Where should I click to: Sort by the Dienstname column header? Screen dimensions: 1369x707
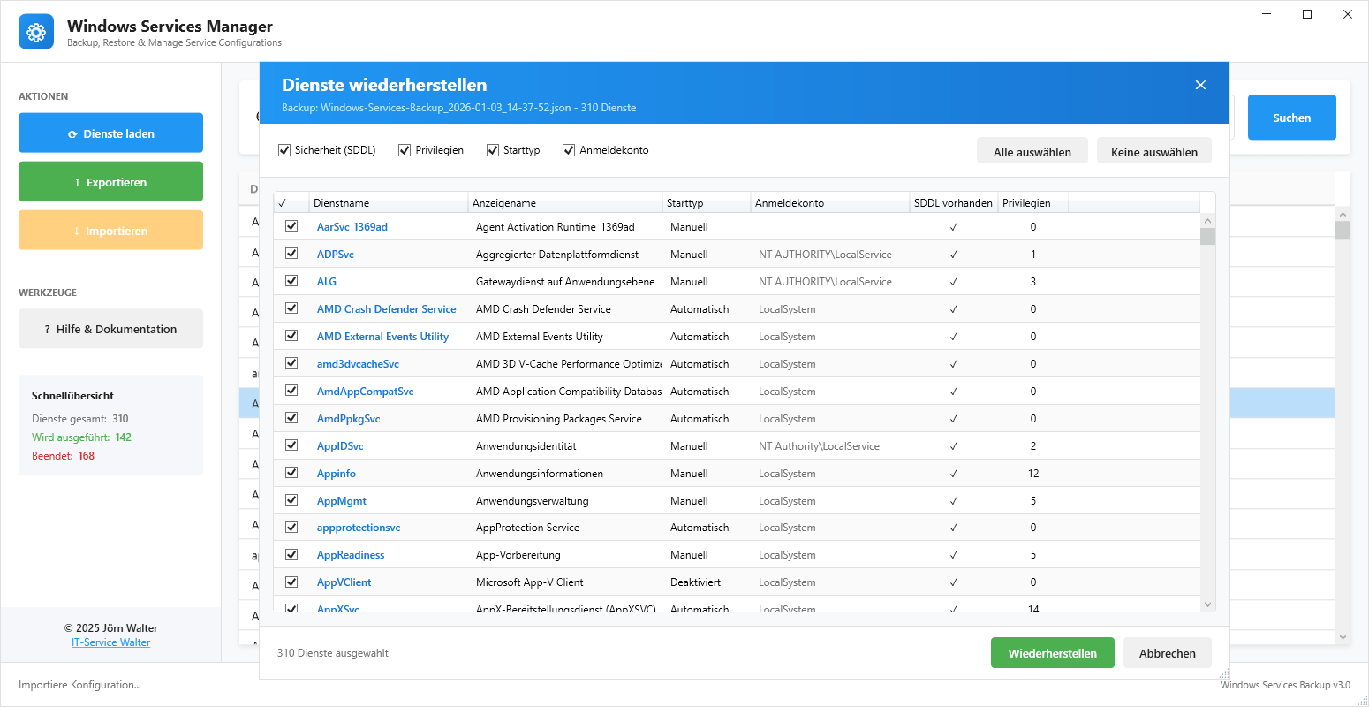[x=389, y=203]
